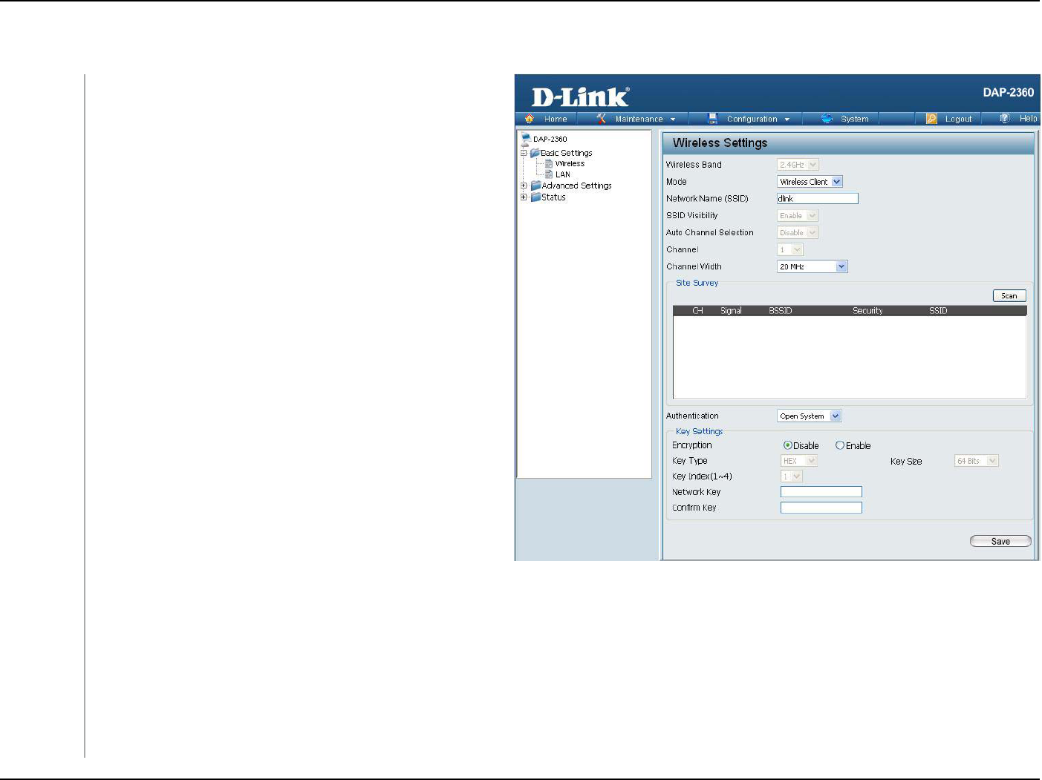Expand the Status tree node

point(524,197)
